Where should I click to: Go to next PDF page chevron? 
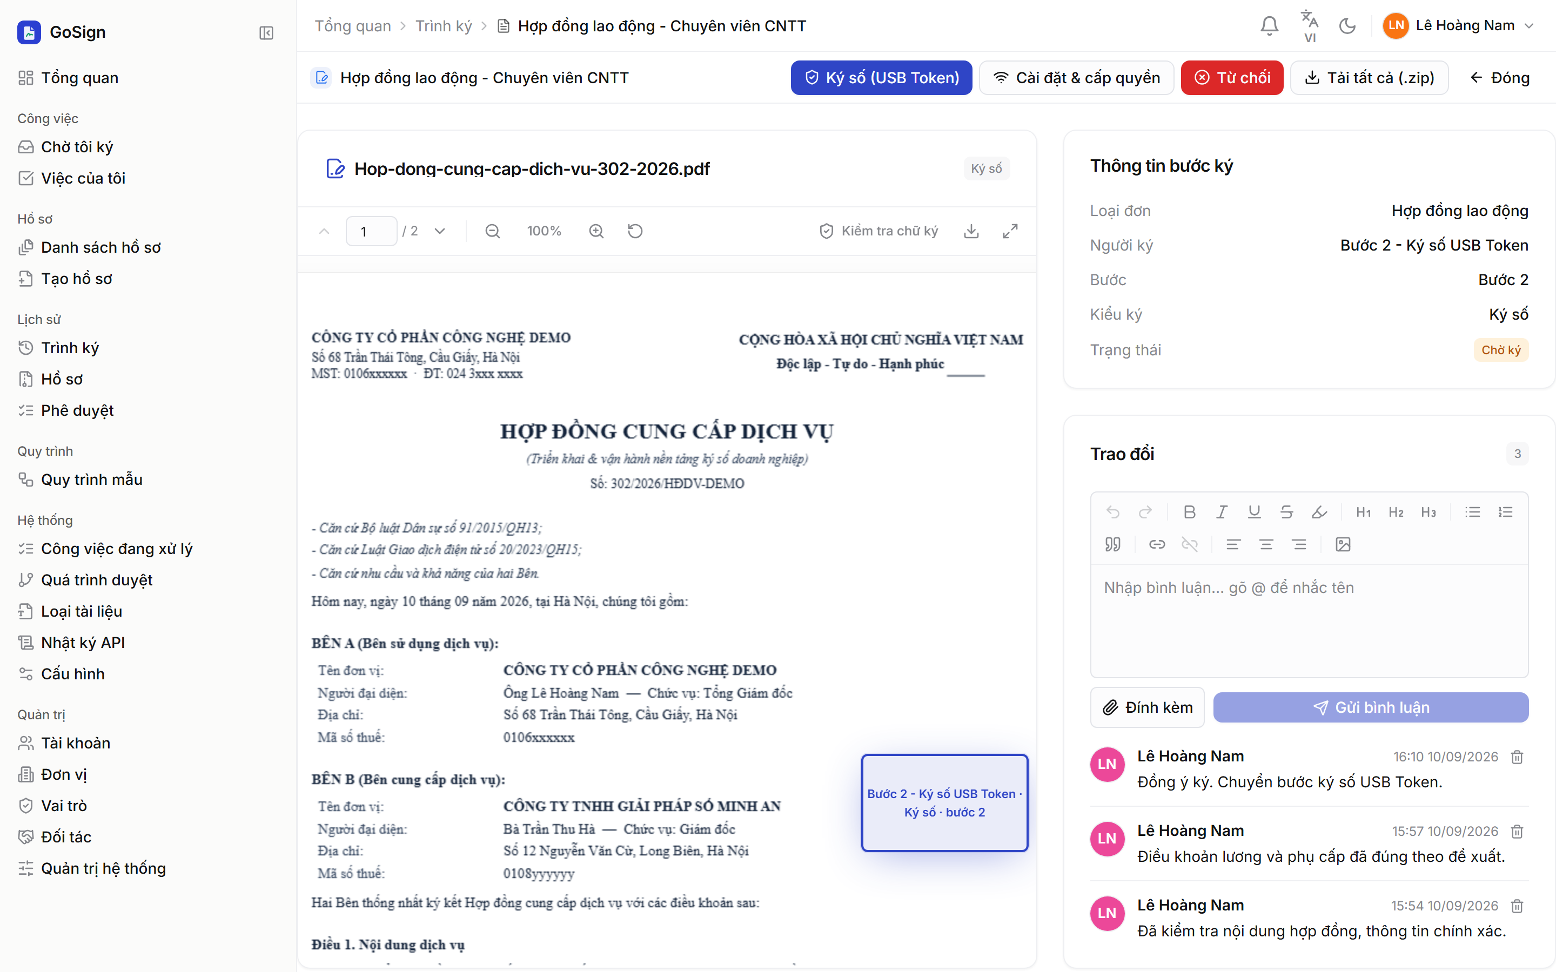click(440, 231)
